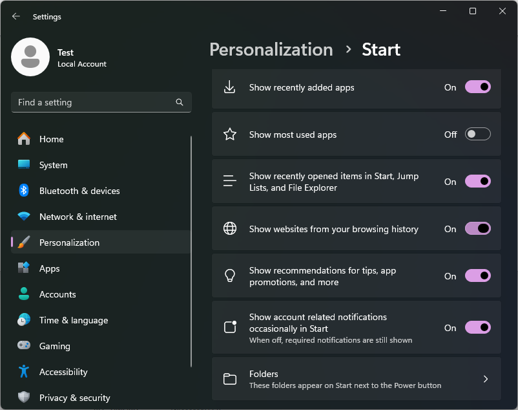This screenshot has height=410, width=518.
Task: Minimize the Settings window
Action: pos(443,11)
